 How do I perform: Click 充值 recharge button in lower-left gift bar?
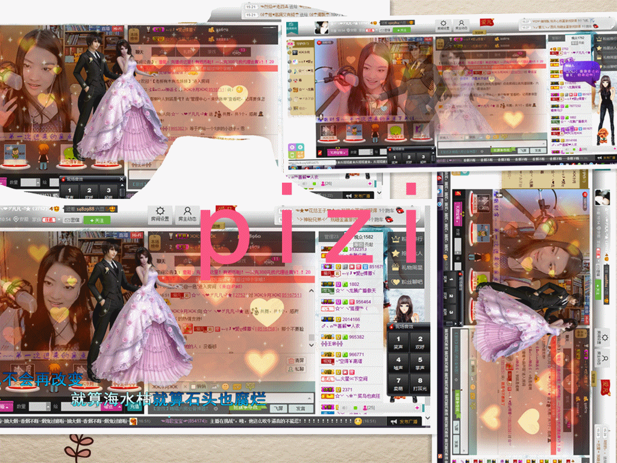point(134,406)
